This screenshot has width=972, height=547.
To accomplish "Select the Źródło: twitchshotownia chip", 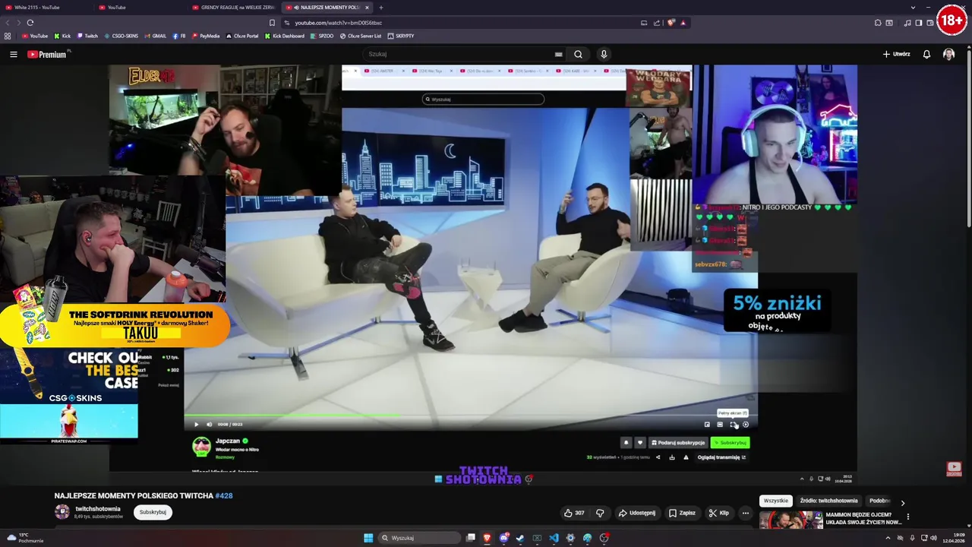I will [828, 501].
